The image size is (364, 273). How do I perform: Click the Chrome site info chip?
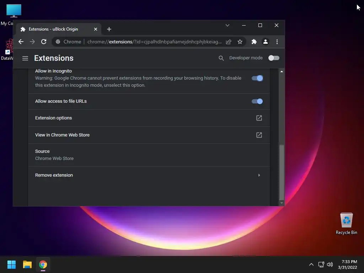69,42
